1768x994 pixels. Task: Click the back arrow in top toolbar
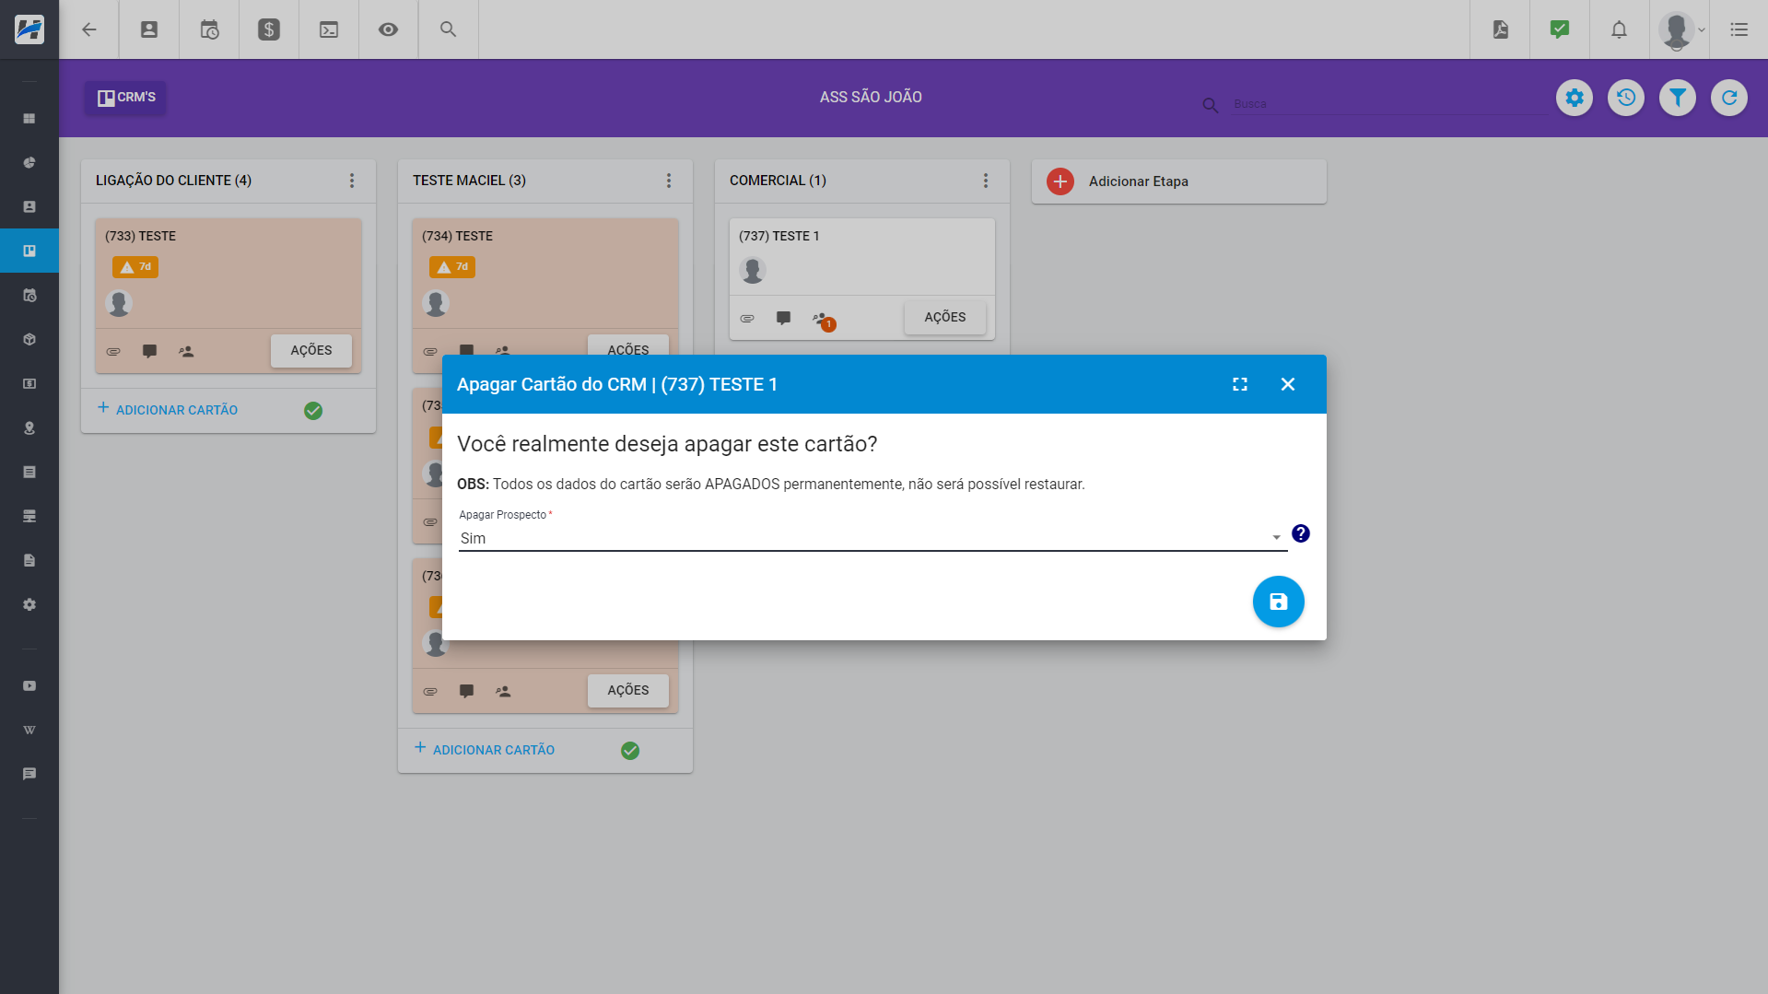[89, 29]
